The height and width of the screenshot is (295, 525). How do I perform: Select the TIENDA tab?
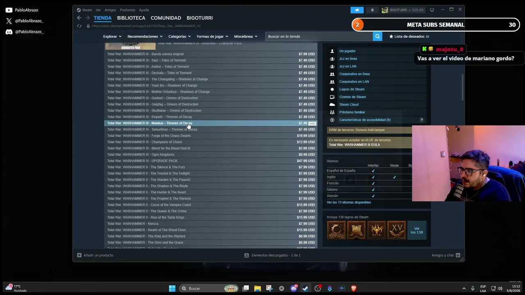[x=103, y=18]
